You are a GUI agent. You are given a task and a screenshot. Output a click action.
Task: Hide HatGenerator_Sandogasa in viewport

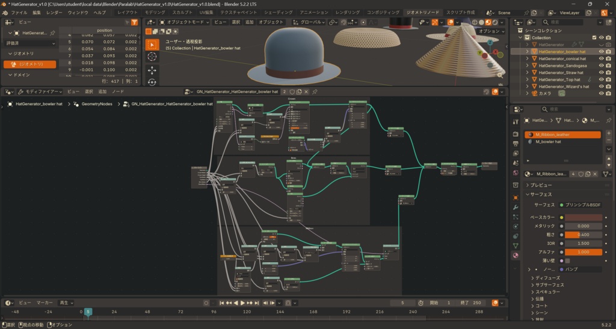click(x=601, y=66)
